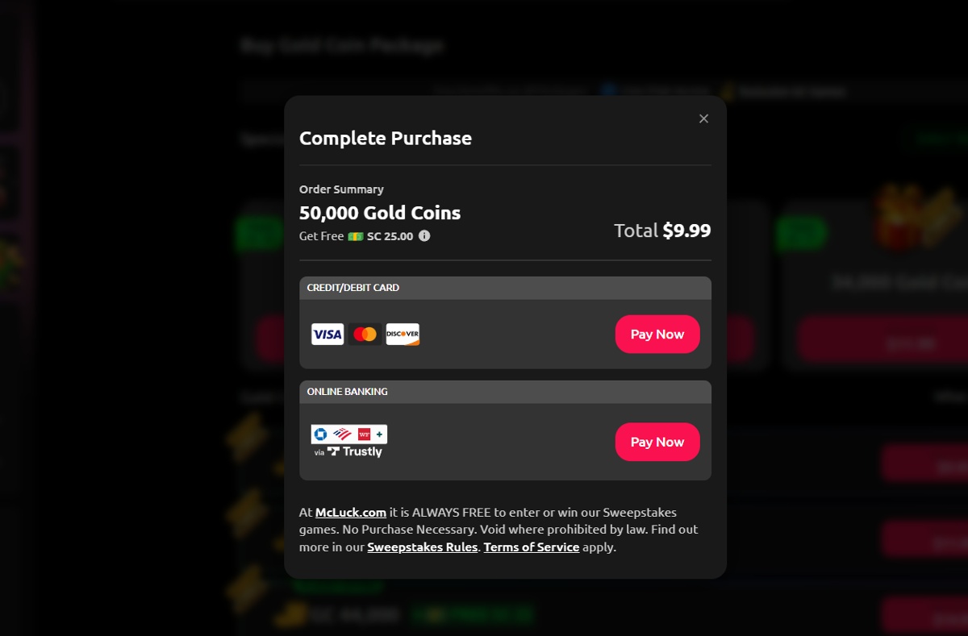The height and width of the screenshot is (636, 968).
Task: Click the green cash icon before SC 25.00
Action: click(355, 236)
